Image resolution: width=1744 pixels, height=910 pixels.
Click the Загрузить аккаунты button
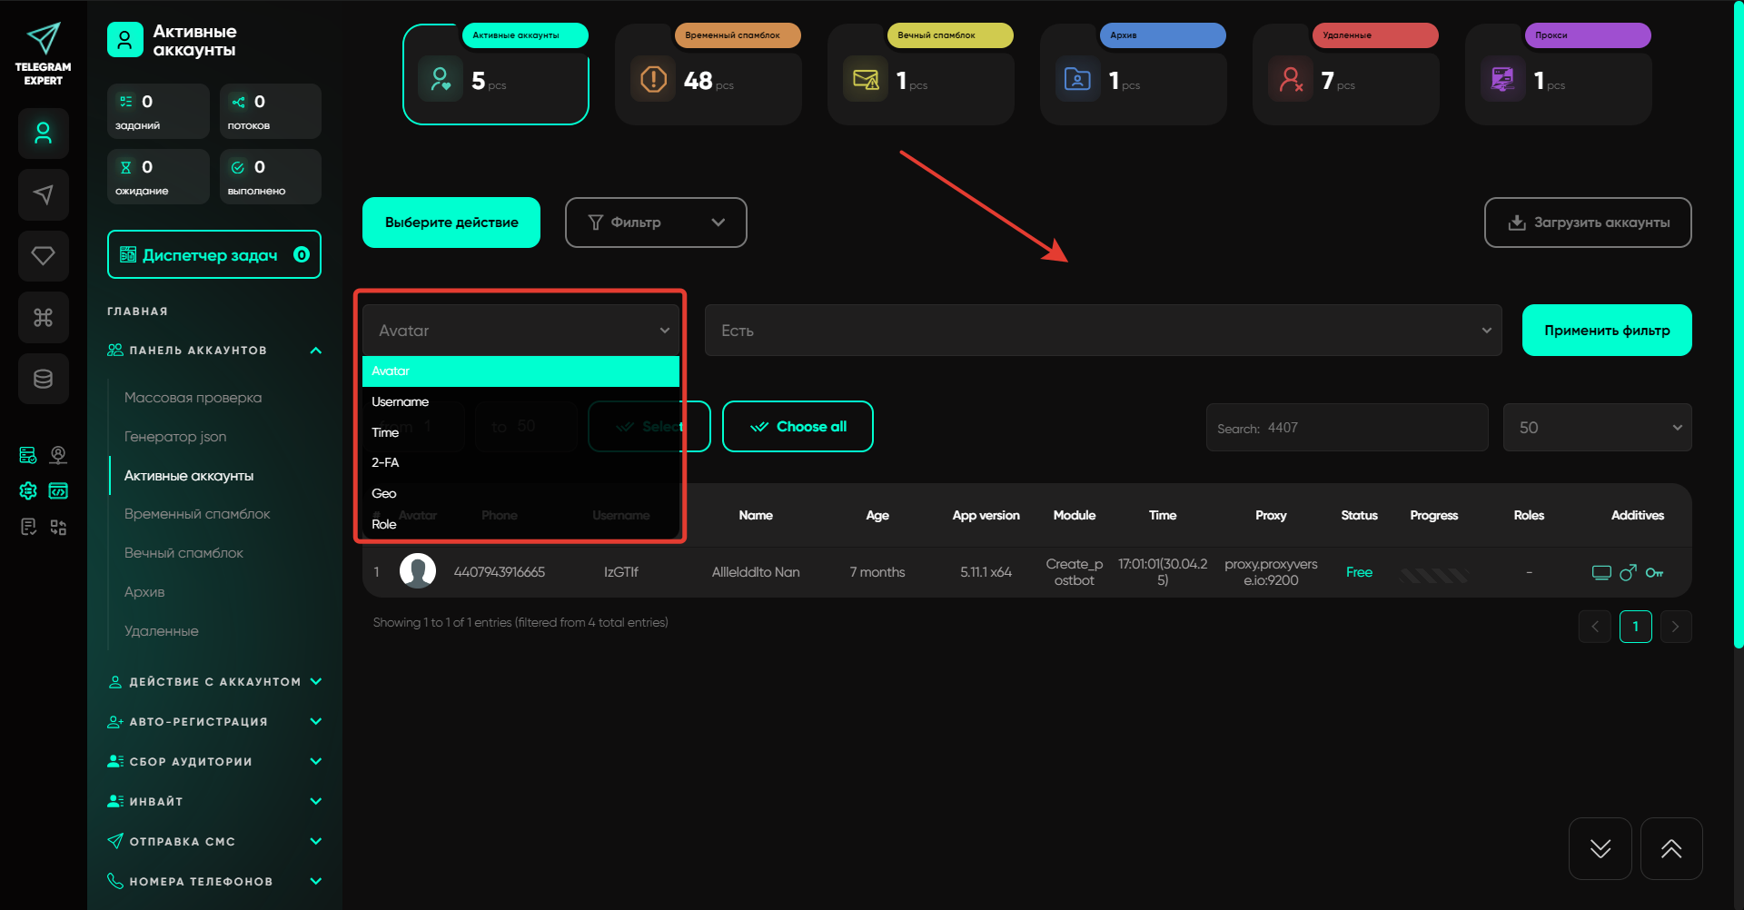coord(1587,223)
